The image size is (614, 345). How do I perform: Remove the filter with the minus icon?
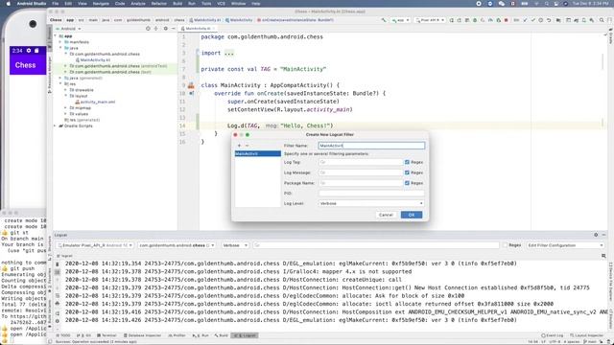(247, 146)
